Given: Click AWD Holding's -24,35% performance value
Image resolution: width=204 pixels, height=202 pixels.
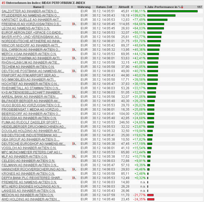Looking at the screenshot, I should click(x=139, y=199).
